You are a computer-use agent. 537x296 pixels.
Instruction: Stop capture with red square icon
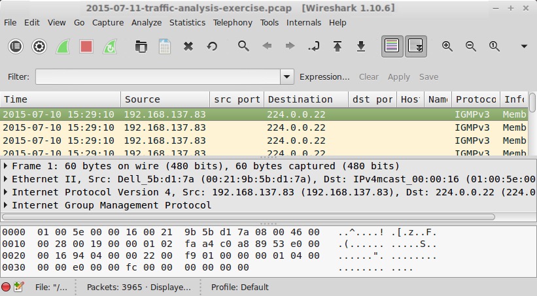pos(86,46)
